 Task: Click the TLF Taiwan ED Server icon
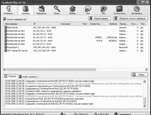click(x=6, y=51)
